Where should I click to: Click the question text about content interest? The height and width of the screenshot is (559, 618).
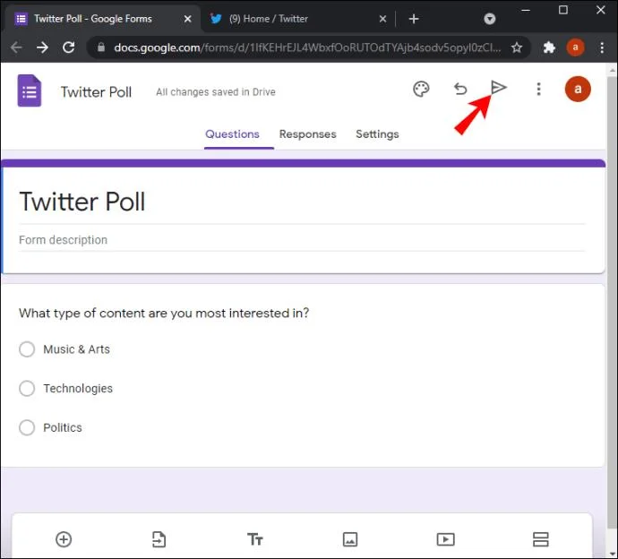pyautogui.click(x=164, y=313)
